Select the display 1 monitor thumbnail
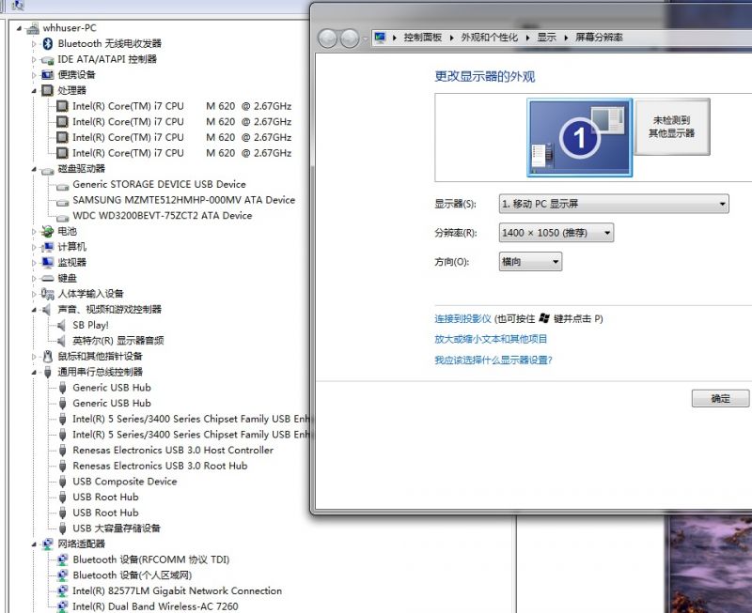The width and height of the screenshot is (752, 613). [x=579, y=137]
